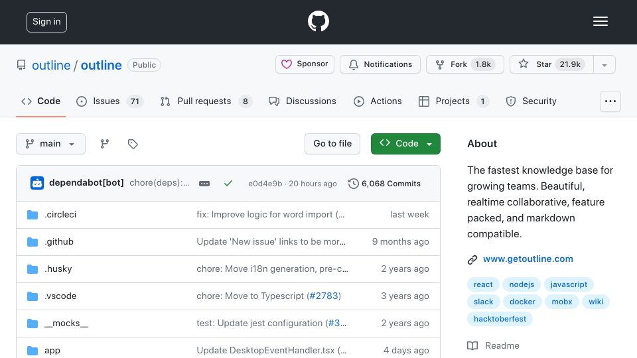Open the hamburger navigation menu
The height and width of the screenshot is (358, 637).
click(600, 21)
